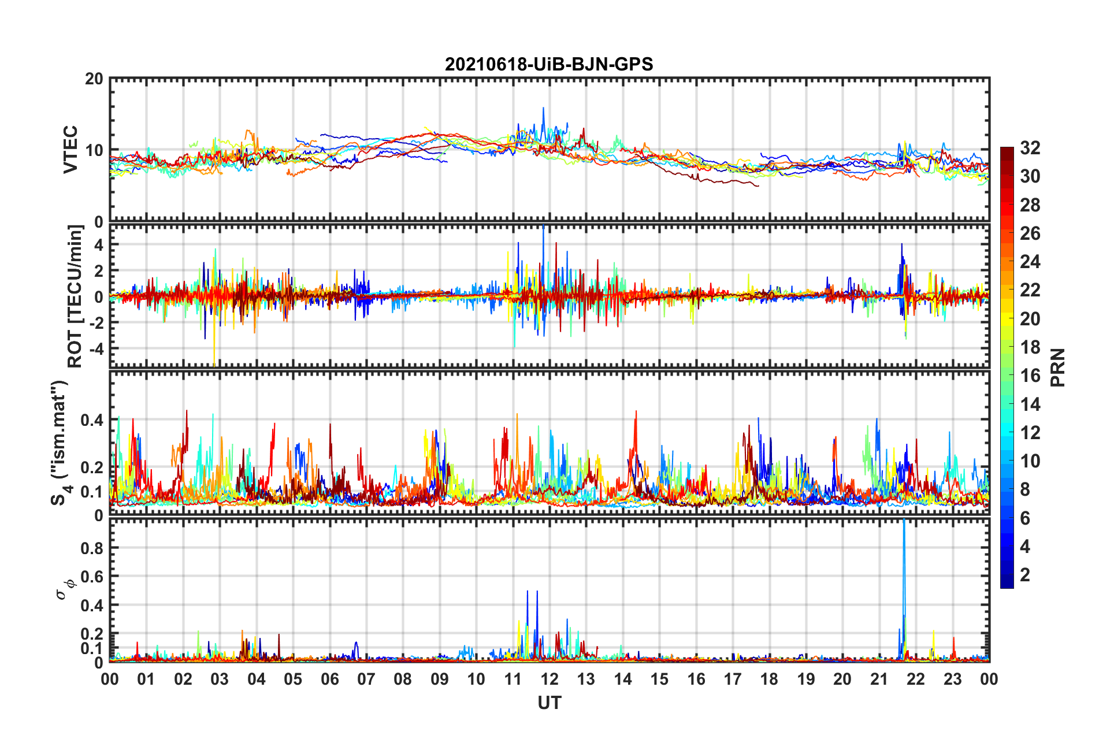This screenshot has height=735, width=1099.
Task: Click the sigma-phi y-axis label
Action: pyautogui.click(x=65, y=589)
